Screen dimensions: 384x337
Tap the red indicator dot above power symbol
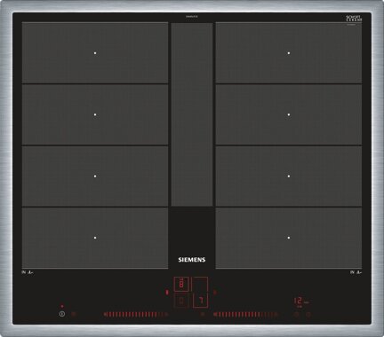point(62,306)
